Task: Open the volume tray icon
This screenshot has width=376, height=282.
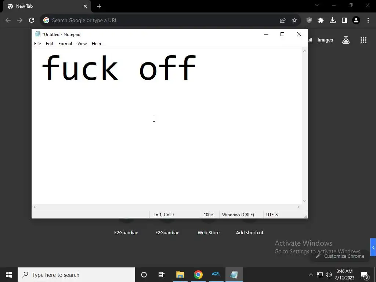Action: pos(329,275)
